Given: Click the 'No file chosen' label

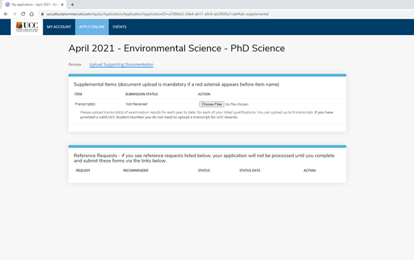Looking at the screenshot, I should coord(237,104).
